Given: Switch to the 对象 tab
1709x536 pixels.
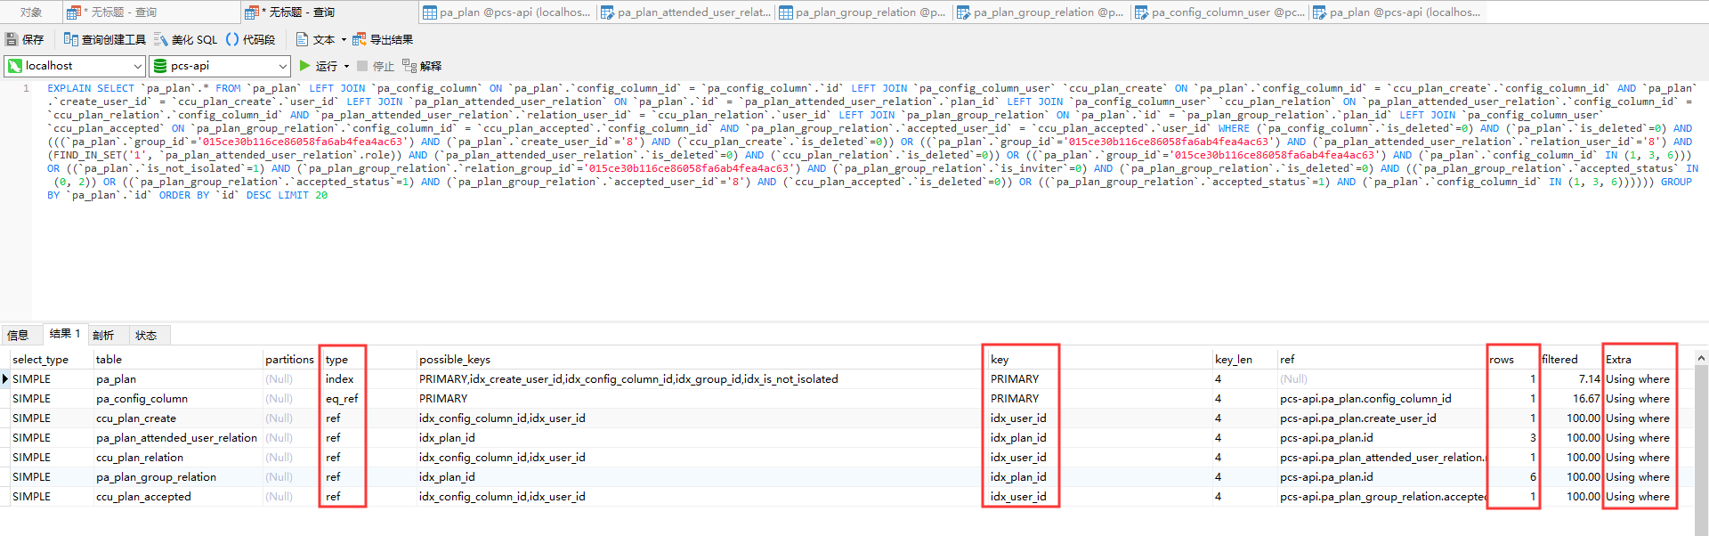Looking at the screenshot, I should (x=31, y=12).
